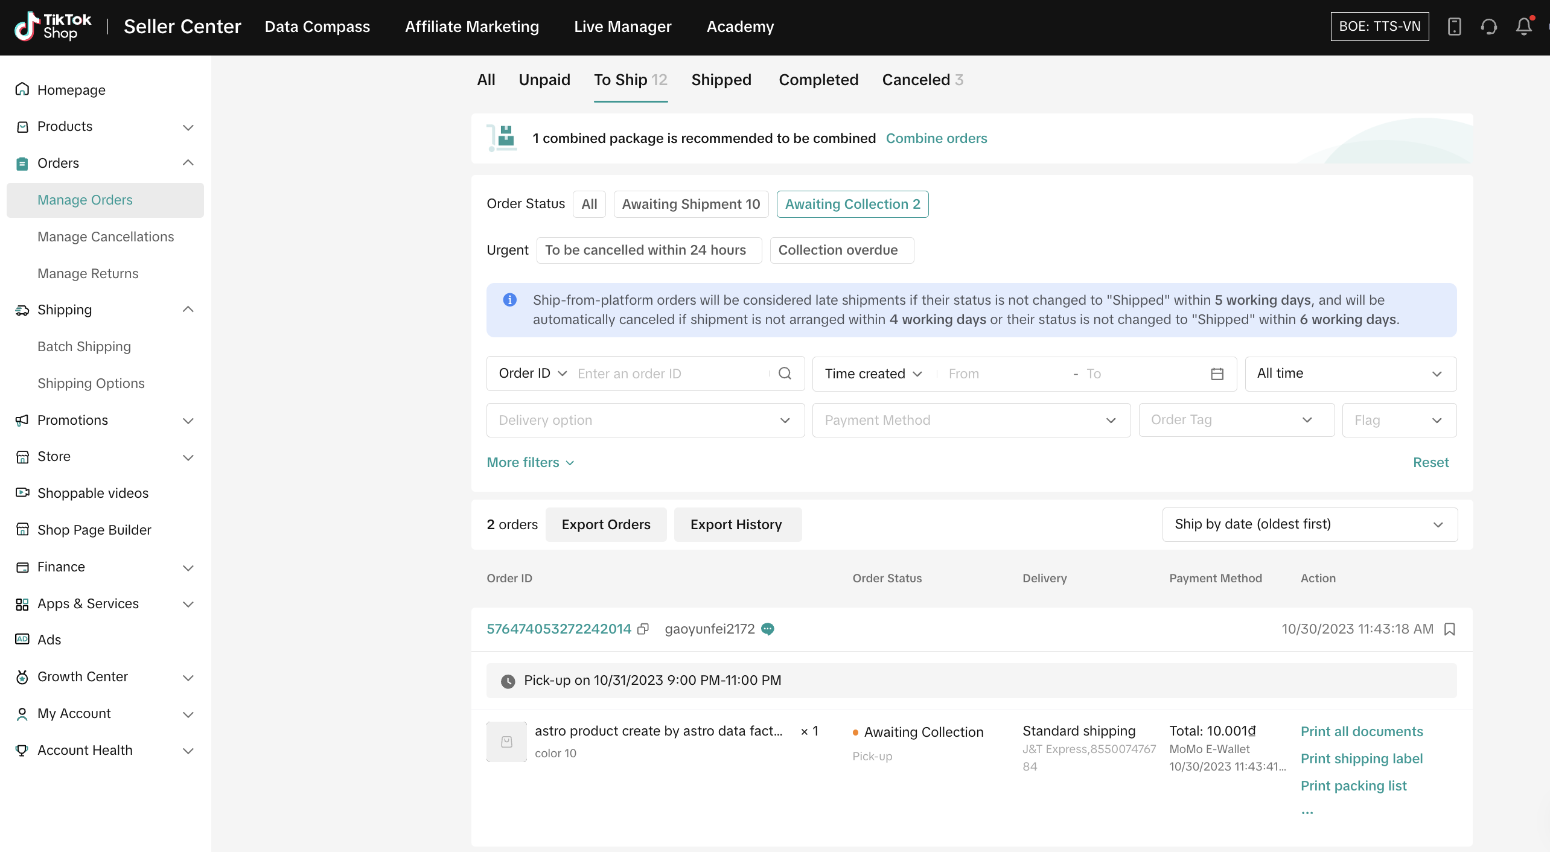Open Data Compass in top navigation
This screenshot has height=852, width=1550.
pyautogui.click(x=317, y=27)
